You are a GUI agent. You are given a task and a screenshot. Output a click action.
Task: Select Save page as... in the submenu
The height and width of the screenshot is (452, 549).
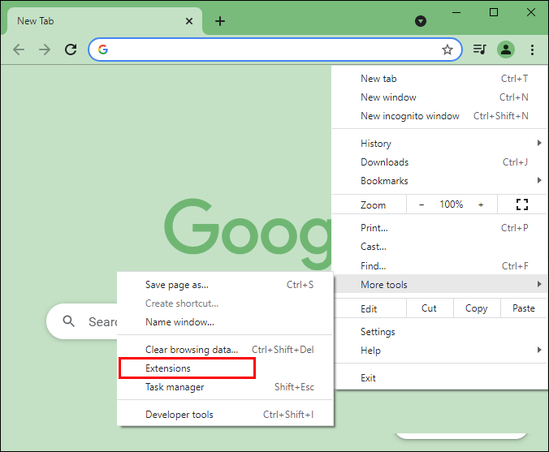225,285
